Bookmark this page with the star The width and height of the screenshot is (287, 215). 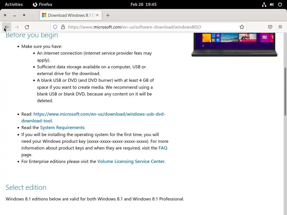point(242,27)
